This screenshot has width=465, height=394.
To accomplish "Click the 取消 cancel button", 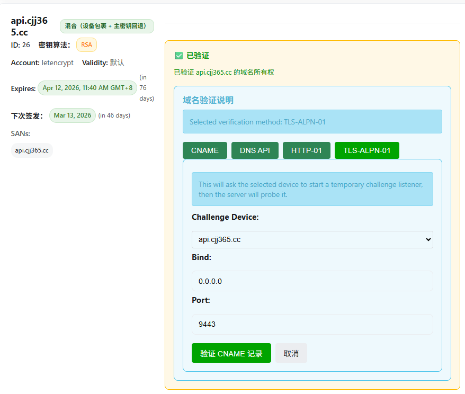I will [x=291, y=353].
